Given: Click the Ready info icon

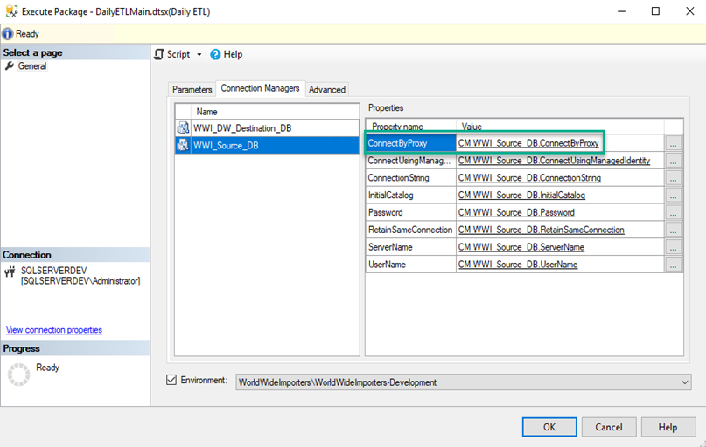Looking at the screenshot, I should (x=8, y=34).
